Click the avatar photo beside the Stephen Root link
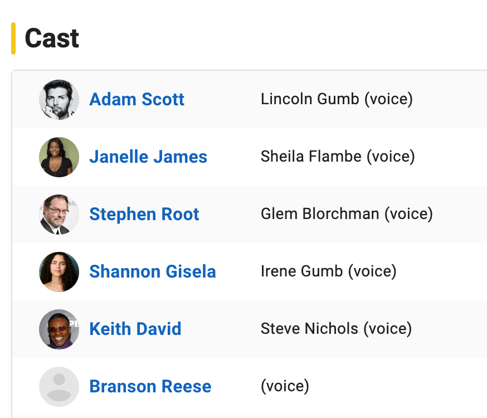487x418 pixels. (59, 214)
